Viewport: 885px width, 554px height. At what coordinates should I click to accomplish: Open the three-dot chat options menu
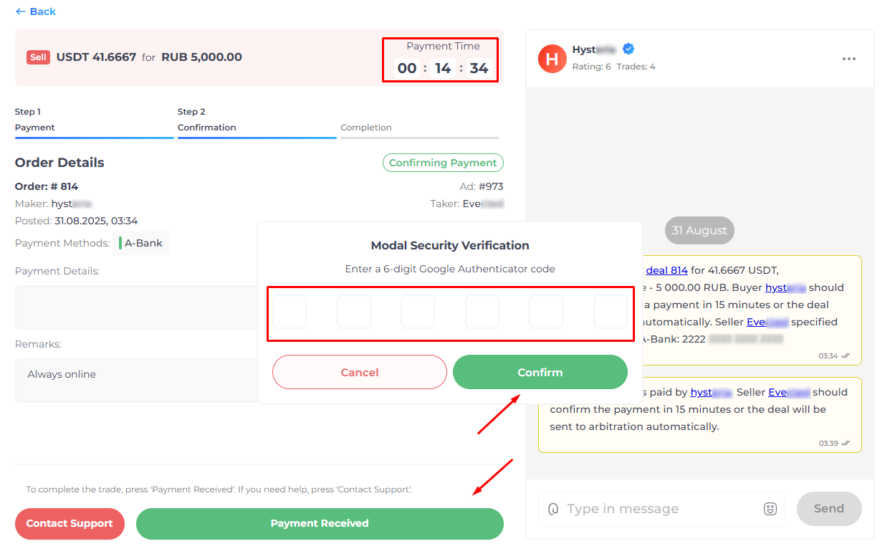849,59
